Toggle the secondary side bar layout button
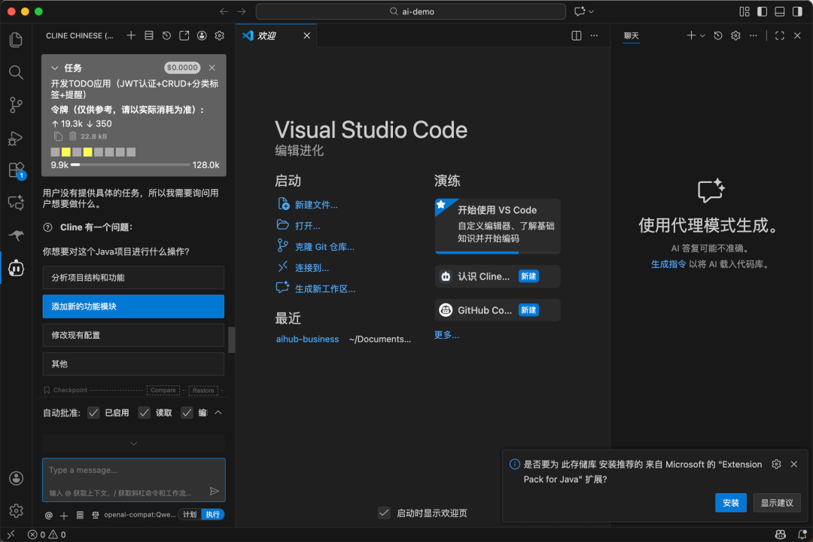Viewport: 813px width, 542px height. point(797,11)
